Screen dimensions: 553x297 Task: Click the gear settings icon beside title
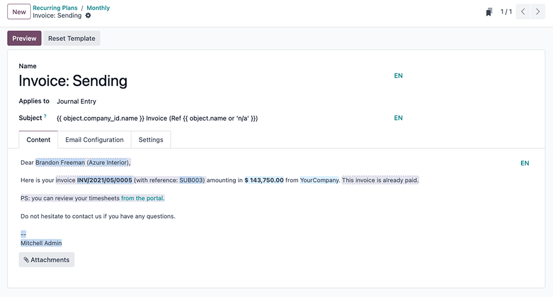pyautogui.click(x=89, y=16)
